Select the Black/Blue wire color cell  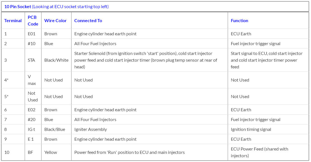click(x=55, y=129)
